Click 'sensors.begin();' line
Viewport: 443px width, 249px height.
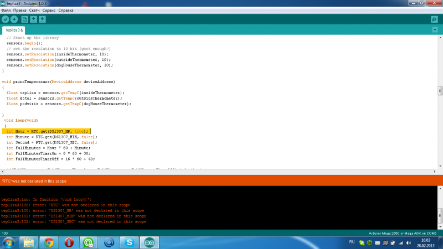[24, 43]
